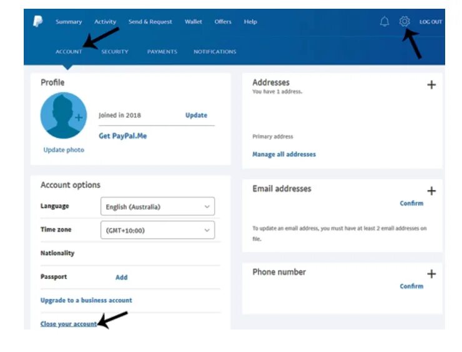Open Manage all addresses link
Viewport: 462px width, 352px height.
(283, 154)
